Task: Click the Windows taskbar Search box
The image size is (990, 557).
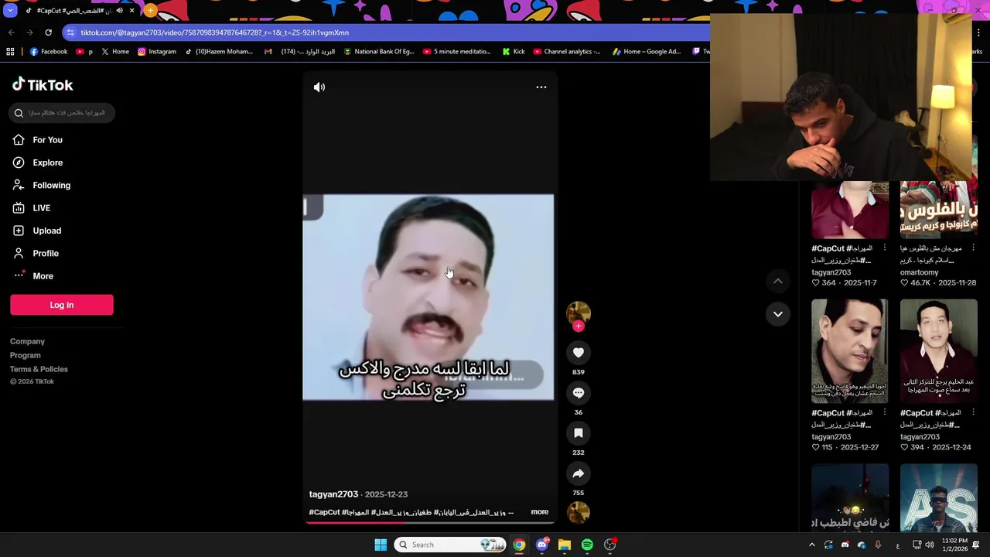Action: click(450, 545)
